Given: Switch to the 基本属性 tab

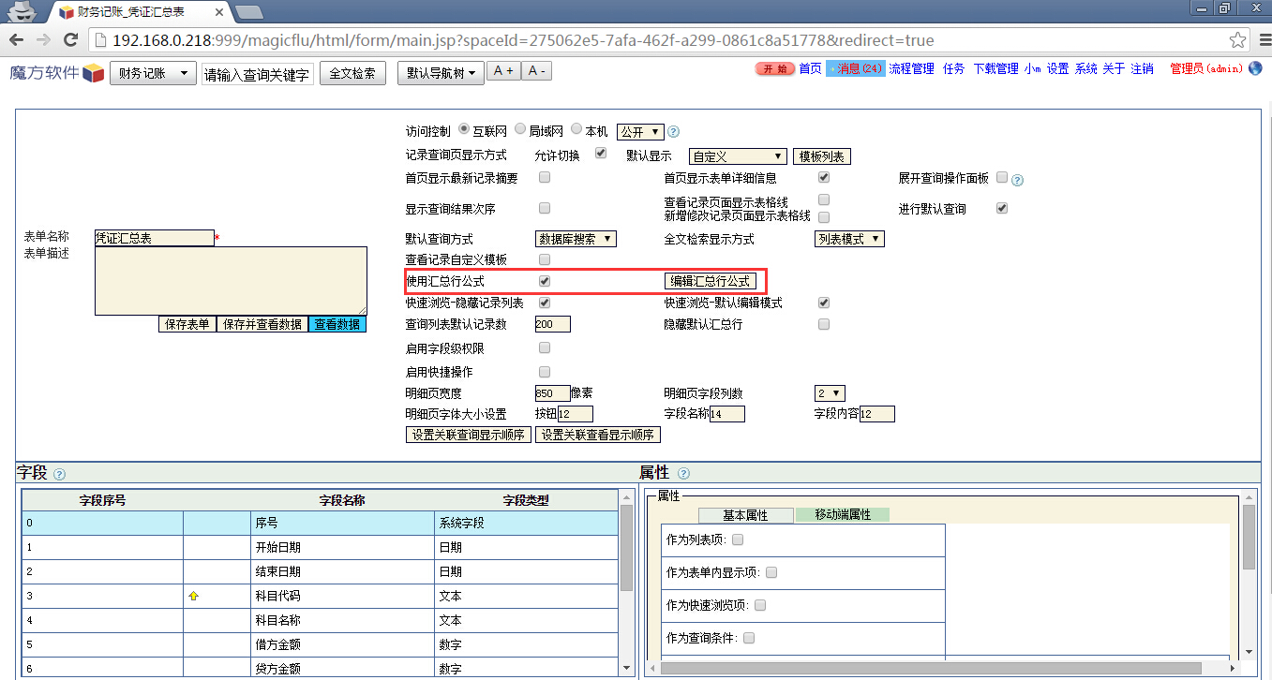Looking at the screenshot, I should (x=745, y=515).
